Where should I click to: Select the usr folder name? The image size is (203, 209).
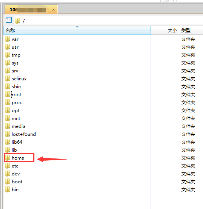[x=15, y=47]
